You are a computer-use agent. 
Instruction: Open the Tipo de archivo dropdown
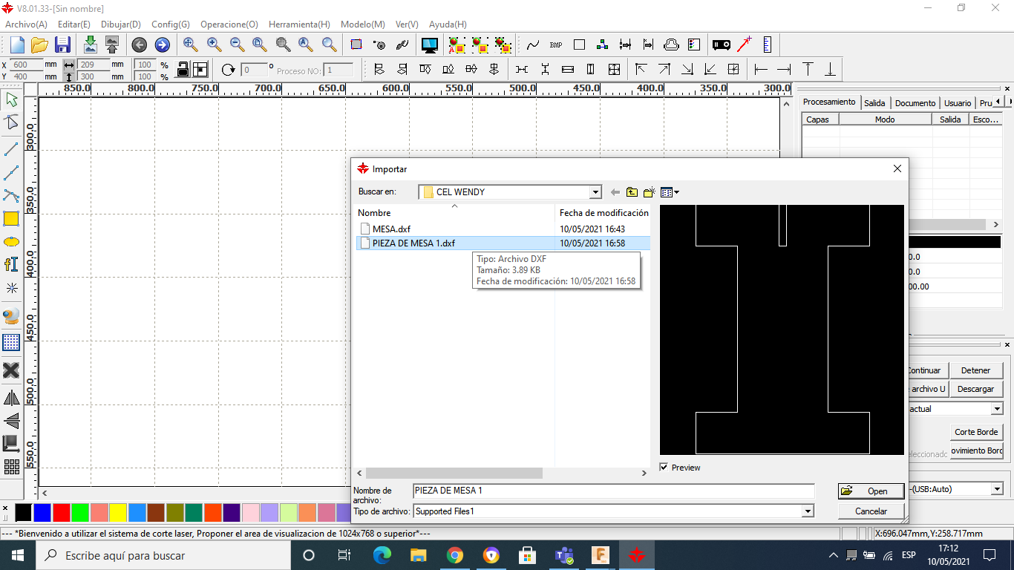click(x=808, y=511)
